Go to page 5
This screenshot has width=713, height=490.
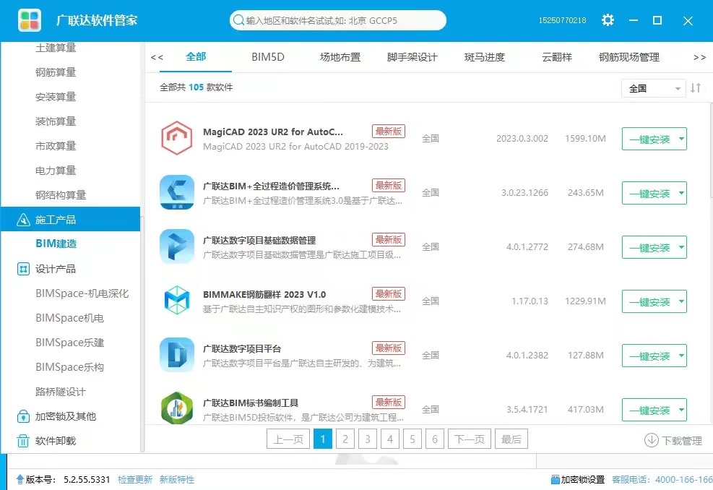coord(412,439)
